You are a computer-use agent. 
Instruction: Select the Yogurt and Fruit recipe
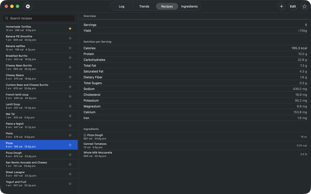(39, 184)
